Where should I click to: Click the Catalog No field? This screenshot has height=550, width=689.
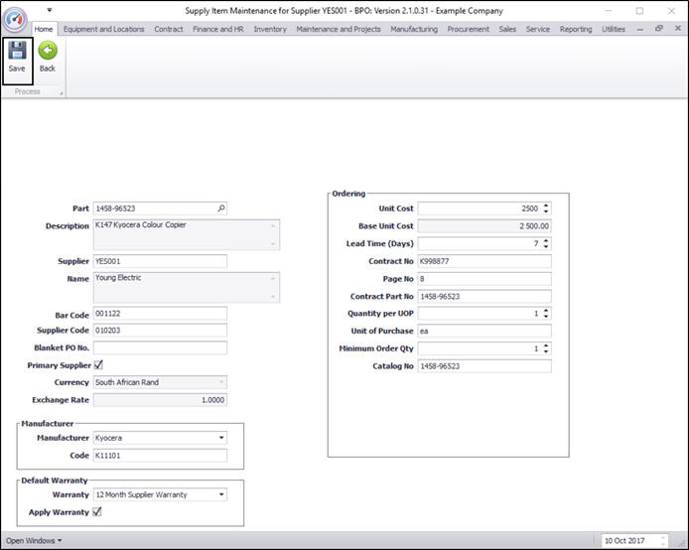484,366
